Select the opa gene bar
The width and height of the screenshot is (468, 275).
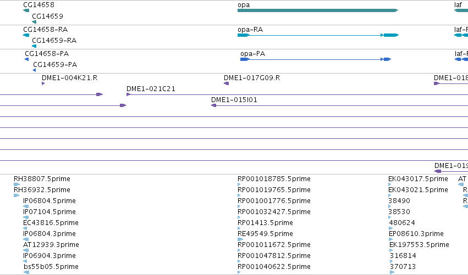pos(318,10)
